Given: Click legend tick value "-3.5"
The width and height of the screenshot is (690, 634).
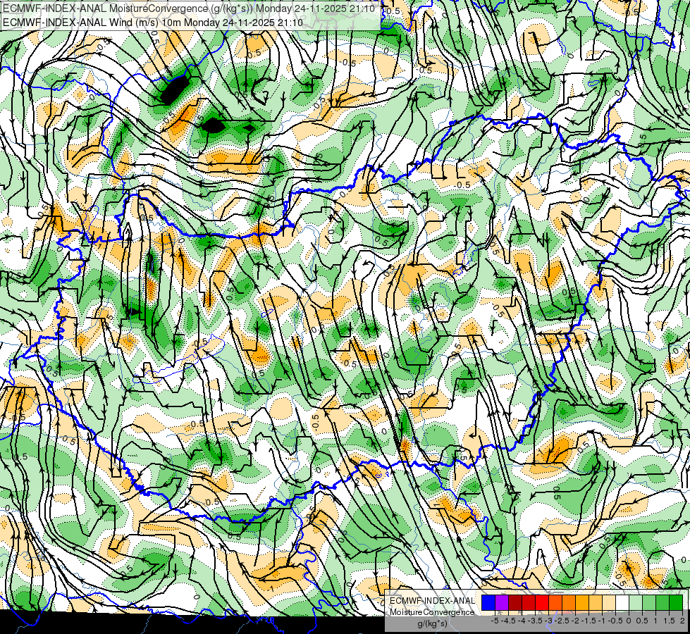Looking at the screenshot, I should [535, 621].
